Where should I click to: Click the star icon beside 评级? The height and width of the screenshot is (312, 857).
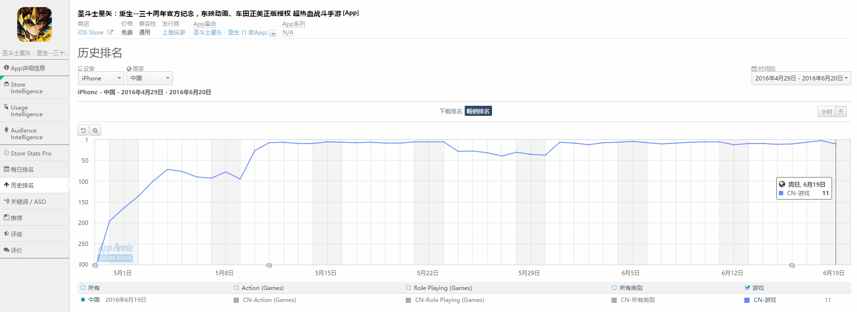click(7, 234)
